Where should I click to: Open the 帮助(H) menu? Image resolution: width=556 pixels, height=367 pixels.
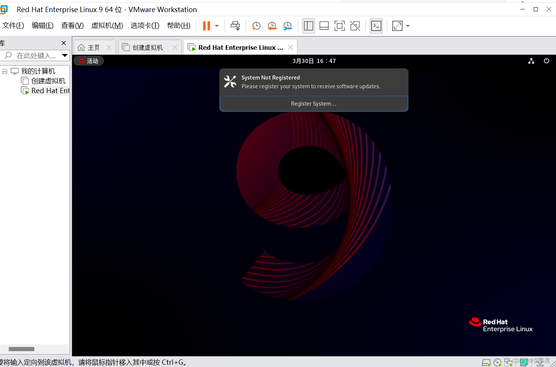click(178, 25)
